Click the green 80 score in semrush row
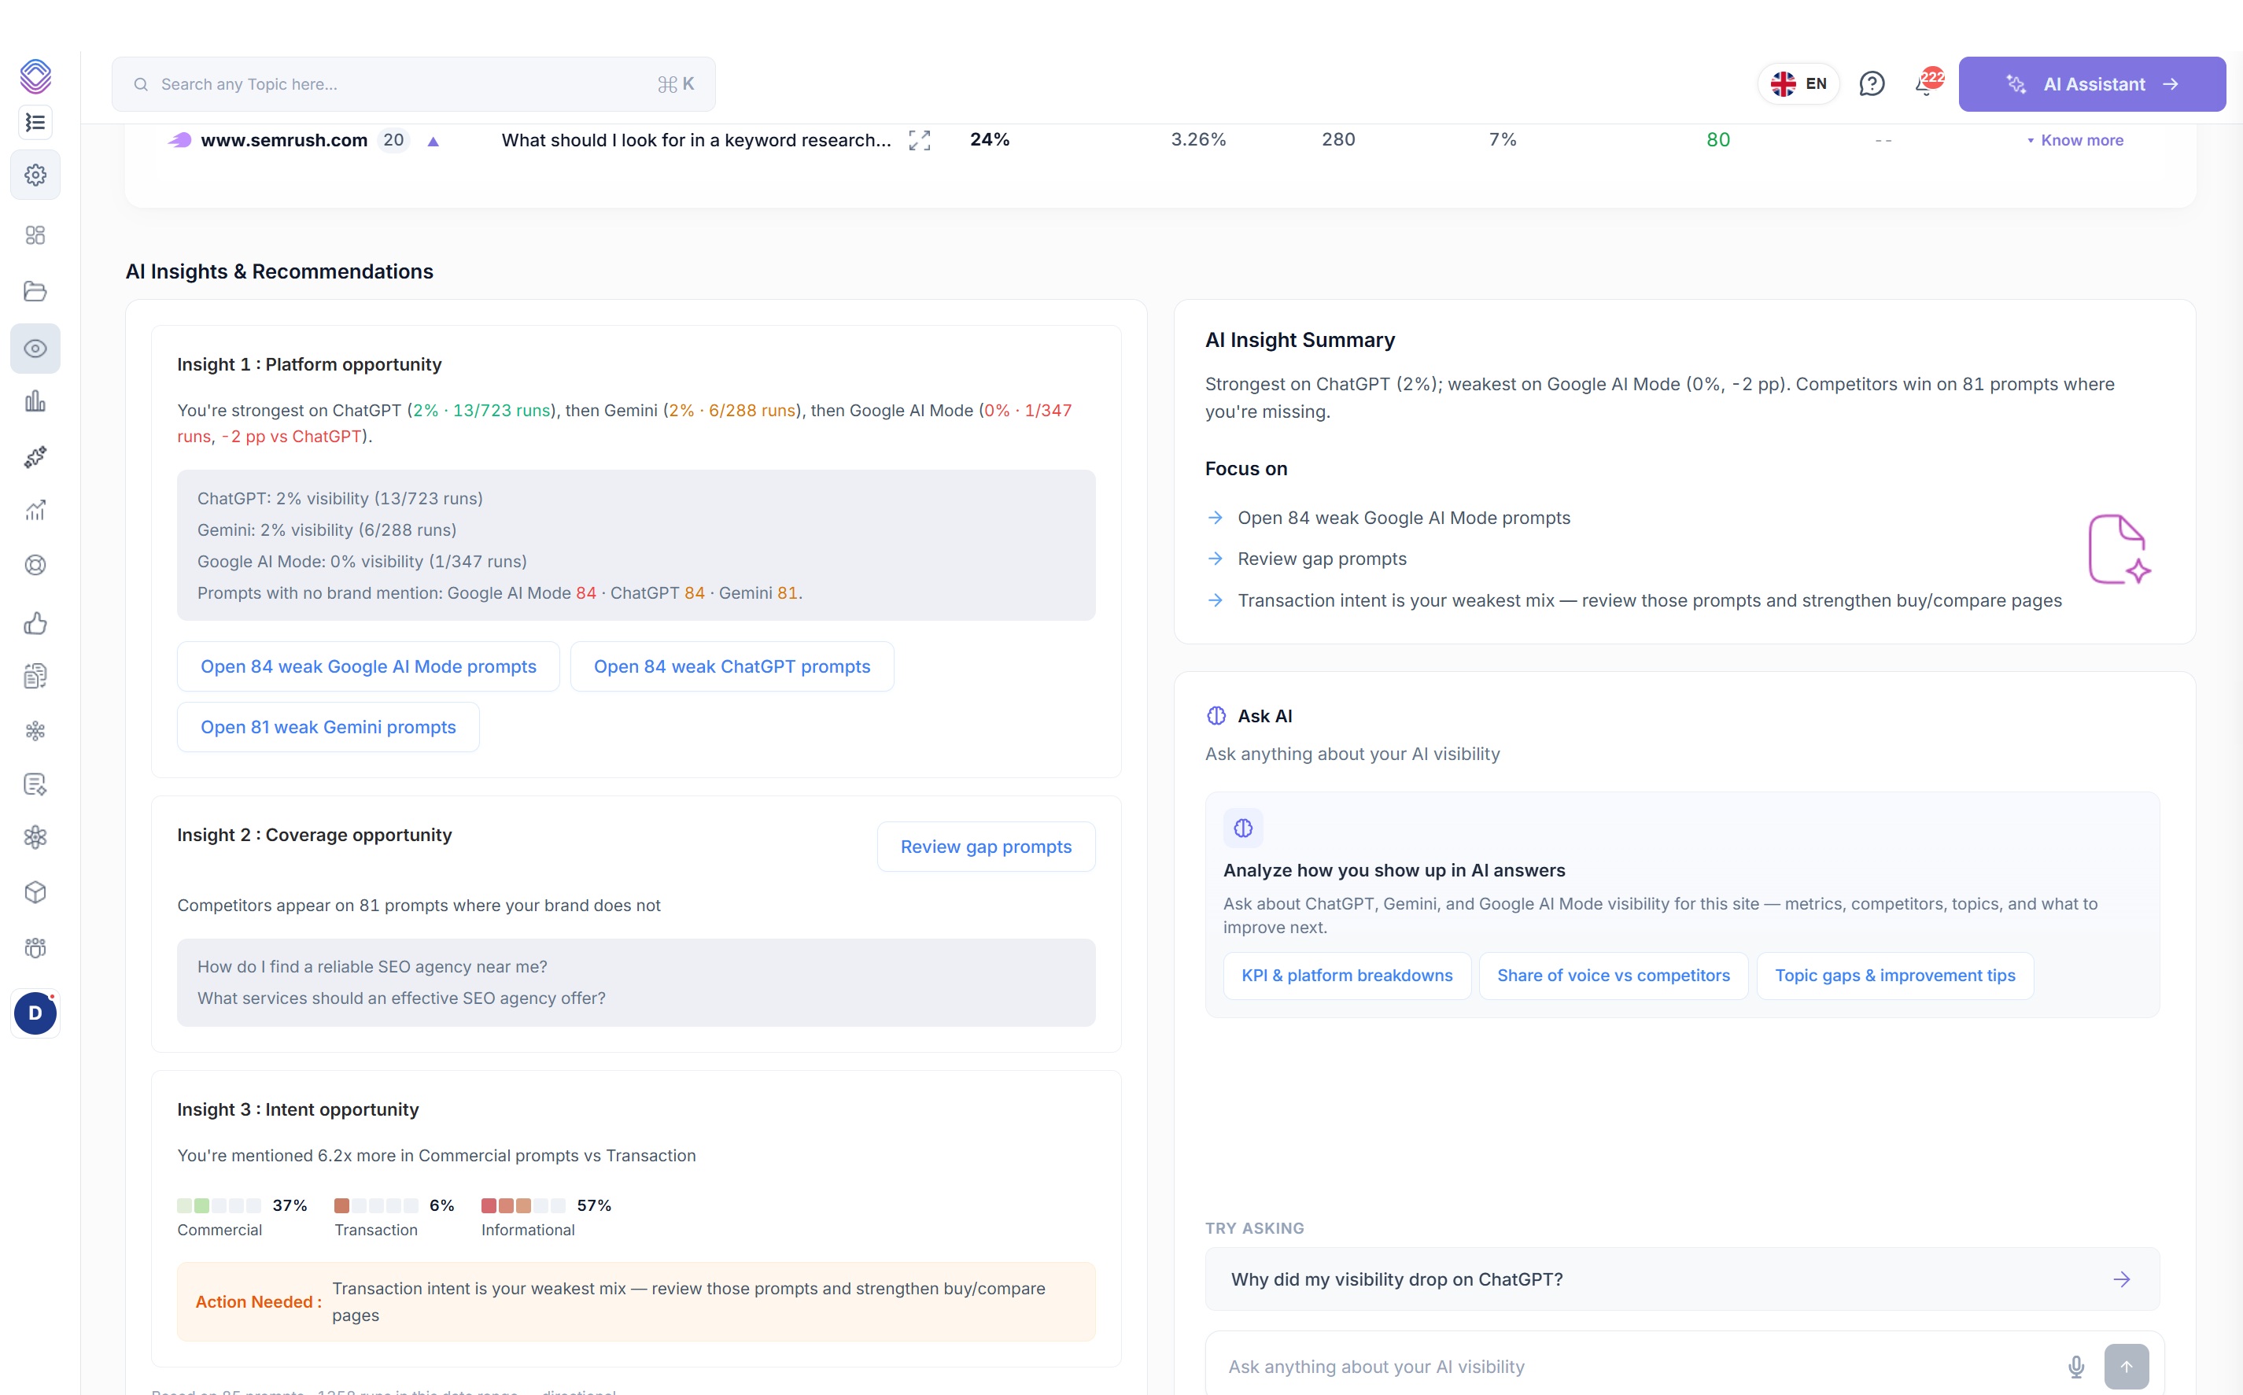2243x1395 pixels. (1718, 139)
